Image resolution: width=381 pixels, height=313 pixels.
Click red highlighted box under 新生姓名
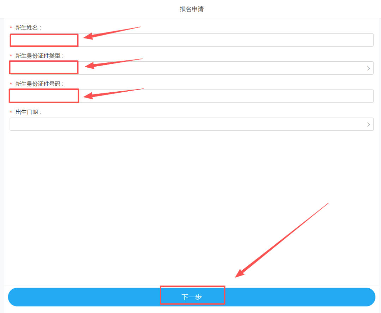click(44, 40)
